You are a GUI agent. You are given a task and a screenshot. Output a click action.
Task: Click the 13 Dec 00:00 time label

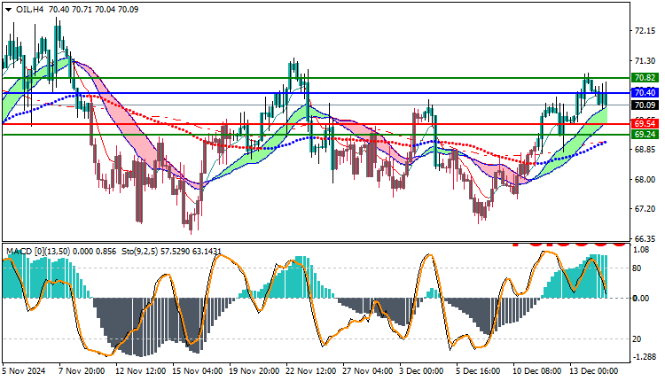tap(593, 371)
